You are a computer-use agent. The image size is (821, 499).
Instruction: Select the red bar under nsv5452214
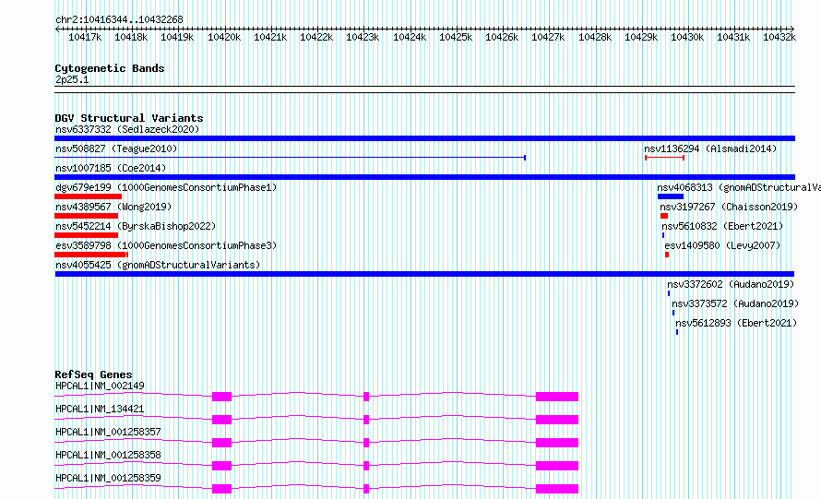[x=87, y=235]
